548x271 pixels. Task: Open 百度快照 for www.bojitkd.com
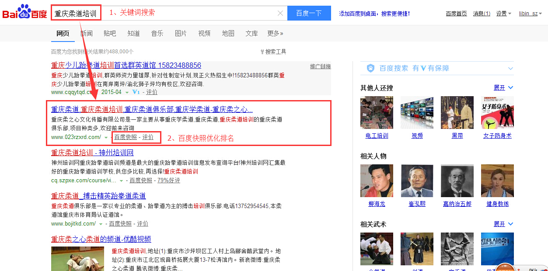click(120, 223)
